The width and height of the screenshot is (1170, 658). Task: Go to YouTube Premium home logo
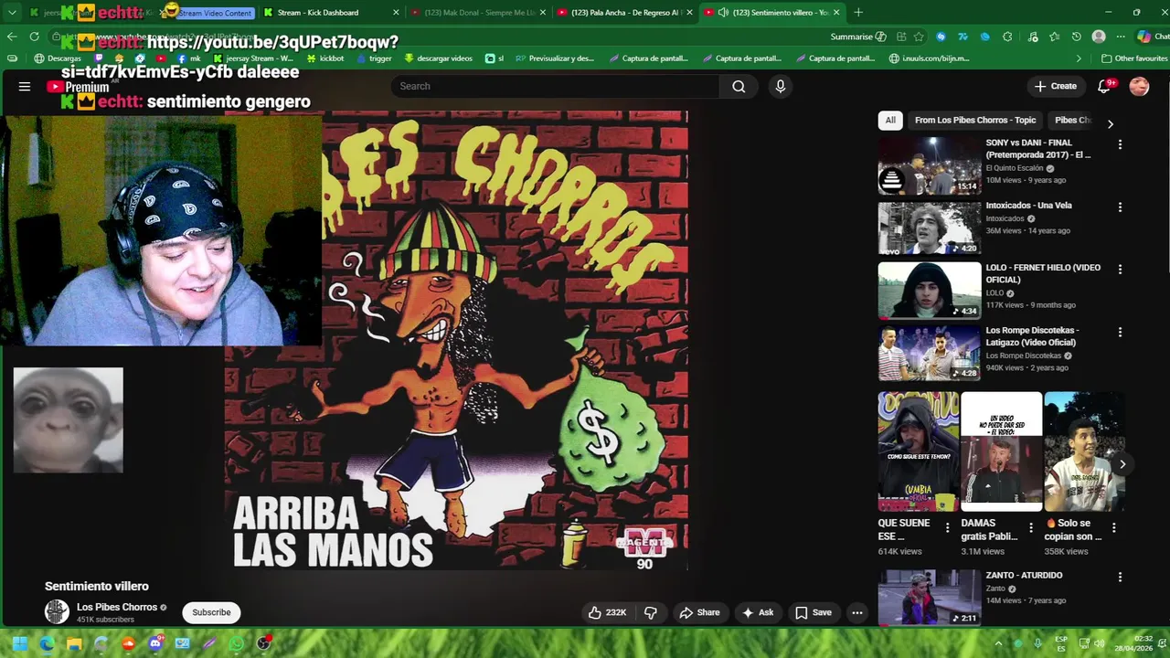(x=79, y=87)
